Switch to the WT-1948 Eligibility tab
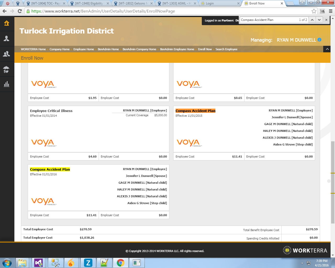 [x=89, y=3]
